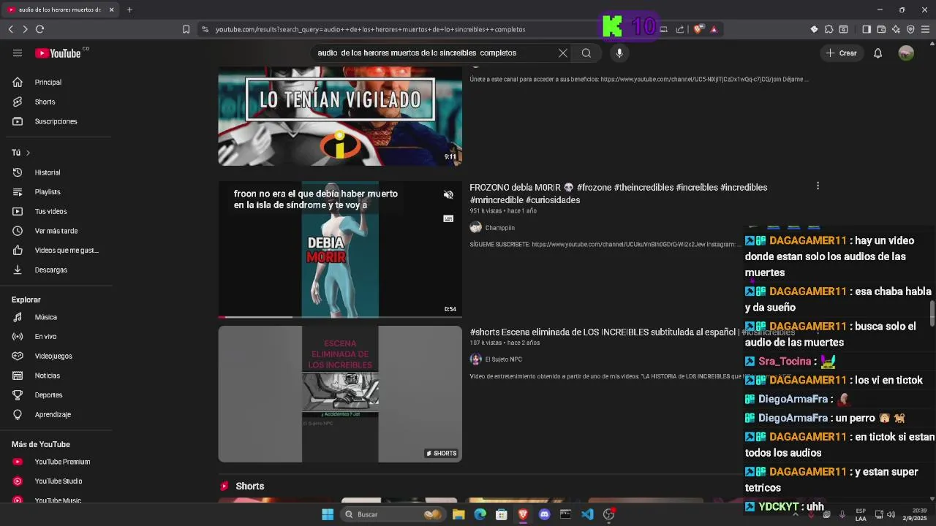This screenshot has height=526, width=936.
Task: Open the Brave Rewards triangle icon
Action: pyautogui.click(x=714, y=29)
